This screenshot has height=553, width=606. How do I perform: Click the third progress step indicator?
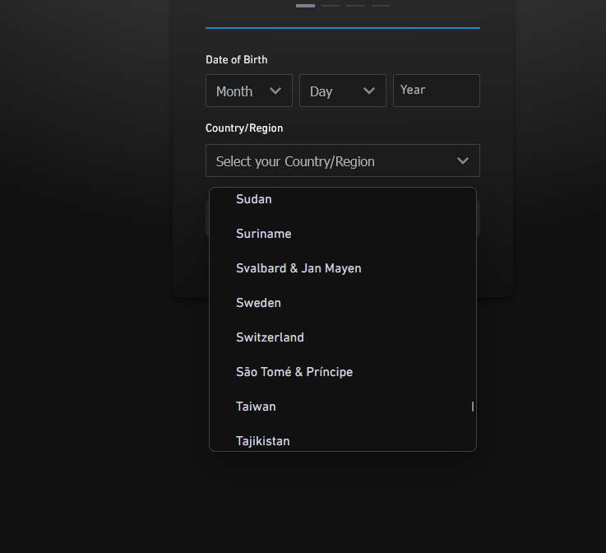tap(355, 5)
